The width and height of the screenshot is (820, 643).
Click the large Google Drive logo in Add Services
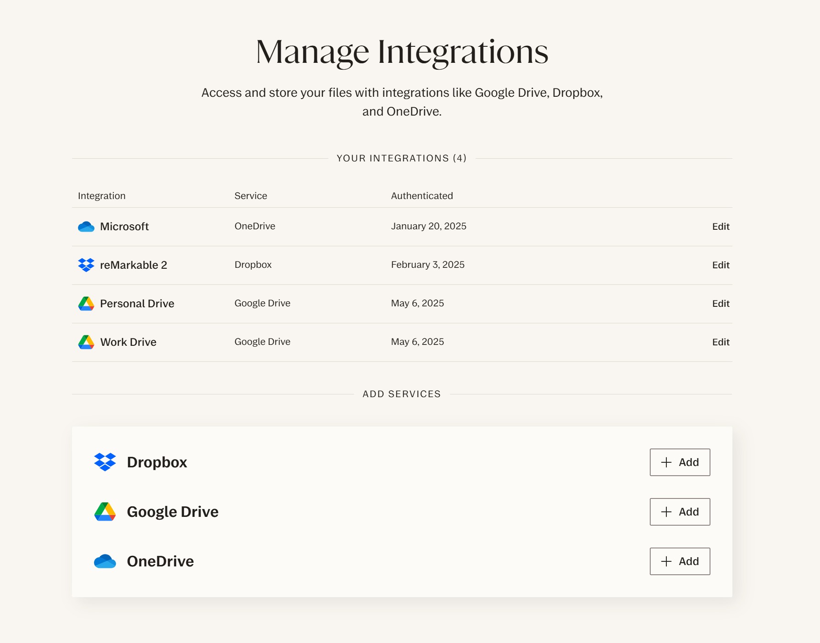click(x=105, y=512)
